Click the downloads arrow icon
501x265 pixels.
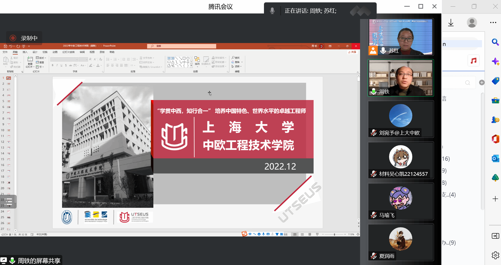coord(451,23)
